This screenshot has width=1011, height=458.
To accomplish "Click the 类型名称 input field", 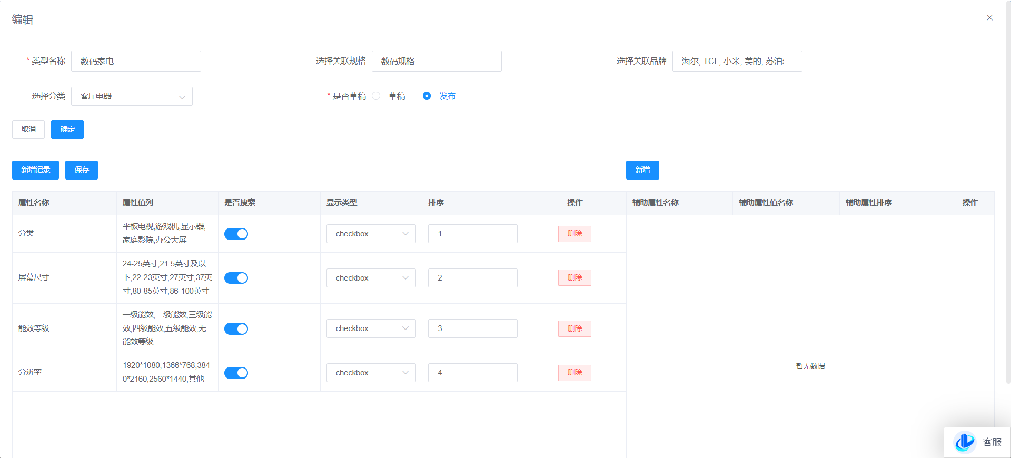I will click(136, 61).
